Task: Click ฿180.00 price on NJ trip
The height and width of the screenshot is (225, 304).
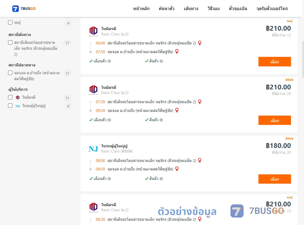Action: [x=278, y=145]
